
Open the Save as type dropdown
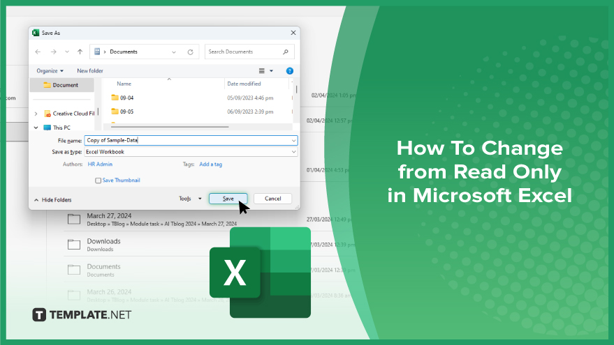point(191,152)
